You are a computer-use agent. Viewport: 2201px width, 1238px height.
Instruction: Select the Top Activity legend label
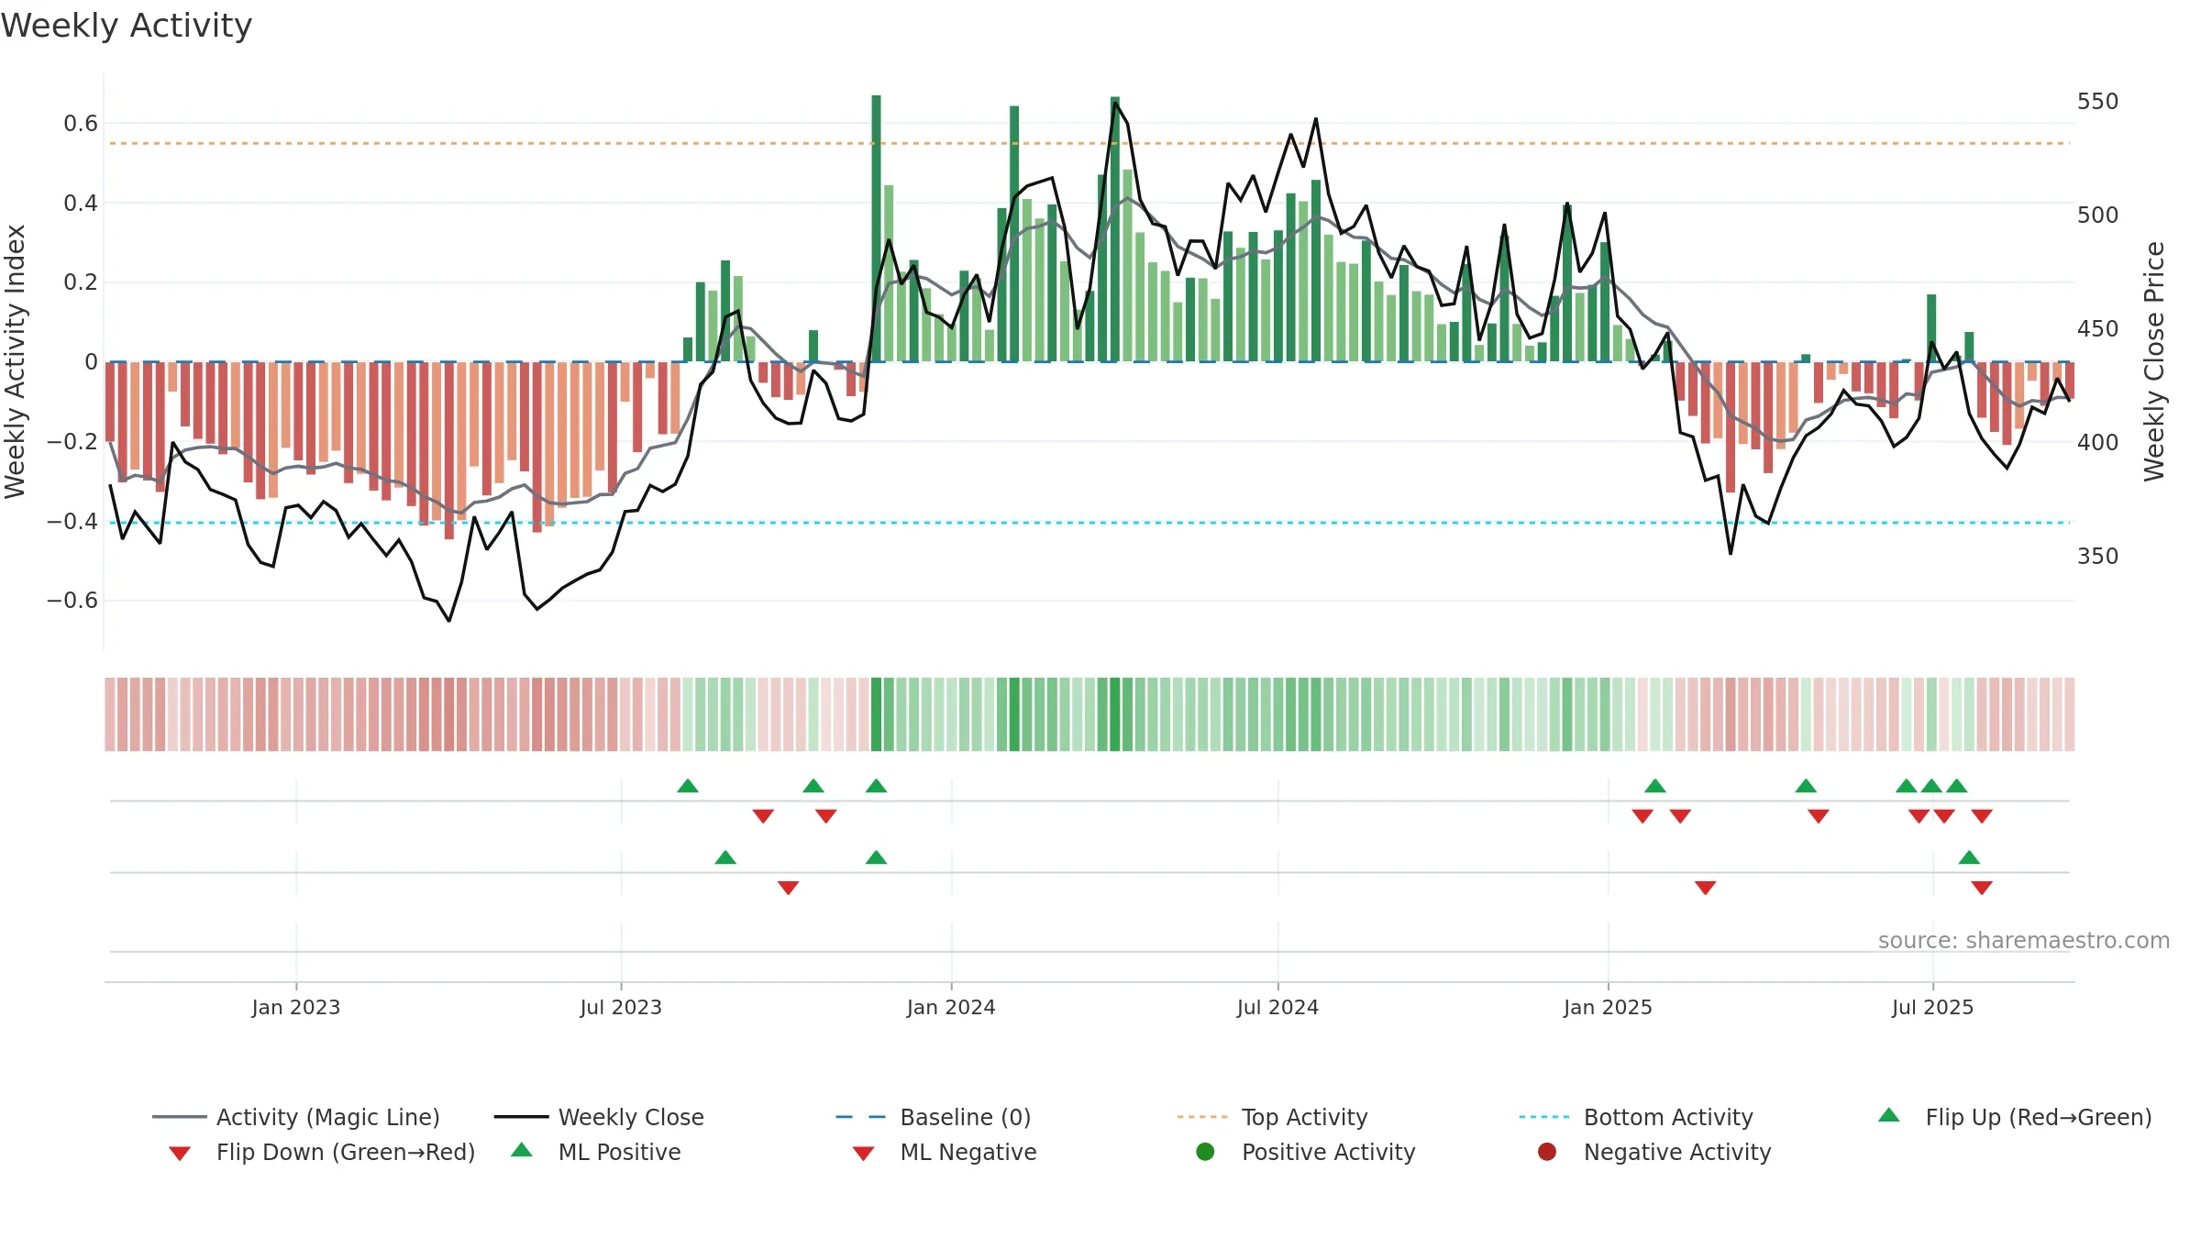tap(1304, 1117)
